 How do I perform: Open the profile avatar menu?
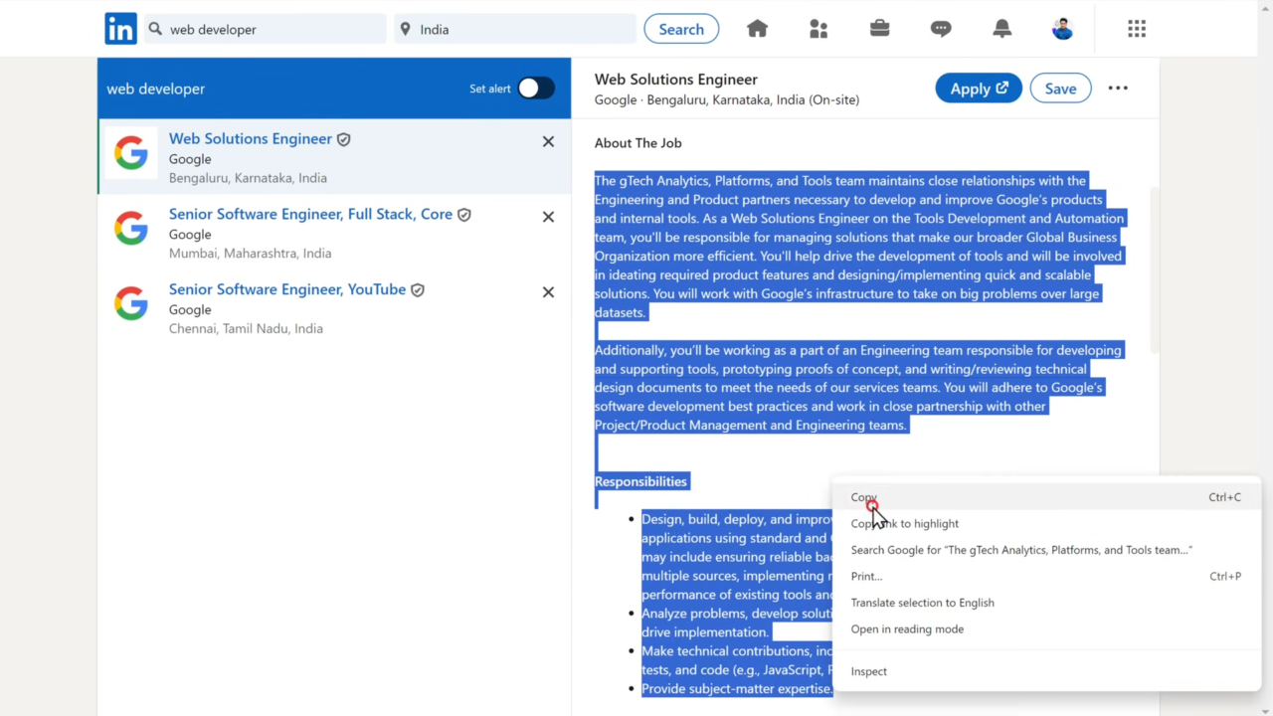(x=1062, y=29)
